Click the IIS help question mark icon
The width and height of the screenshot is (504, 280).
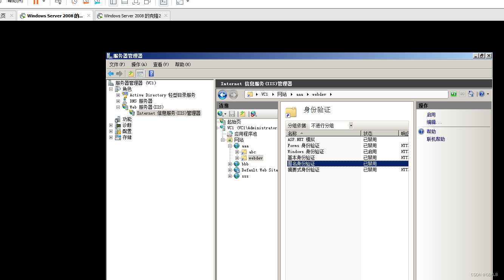pos(482,94)
